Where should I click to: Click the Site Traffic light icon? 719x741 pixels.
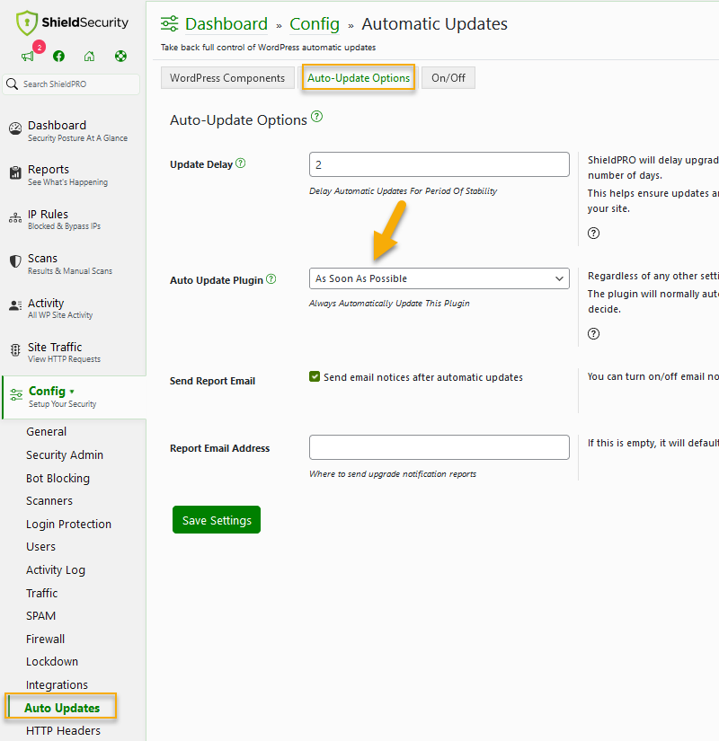(x=15, y=349)
